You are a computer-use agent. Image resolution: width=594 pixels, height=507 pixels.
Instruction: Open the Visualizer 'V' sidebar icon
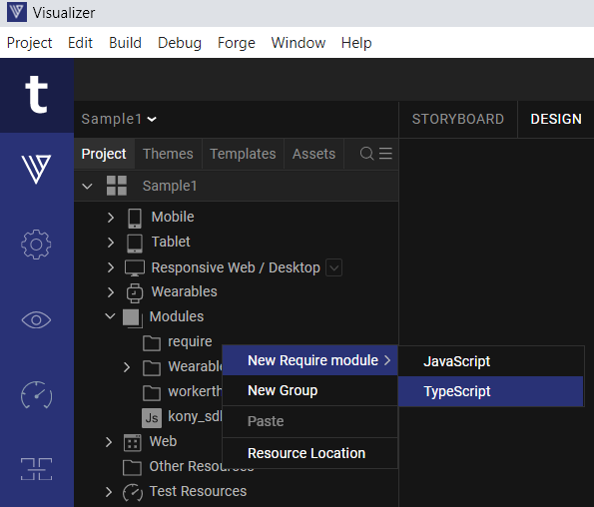[36, 170]
